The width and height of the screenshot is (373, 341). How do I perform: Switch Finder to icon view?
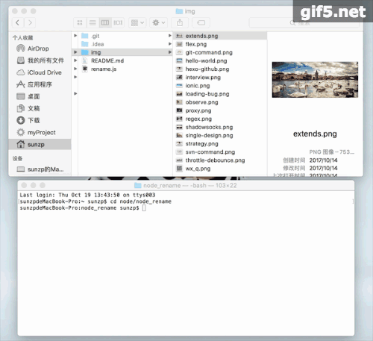coord(80,22)
